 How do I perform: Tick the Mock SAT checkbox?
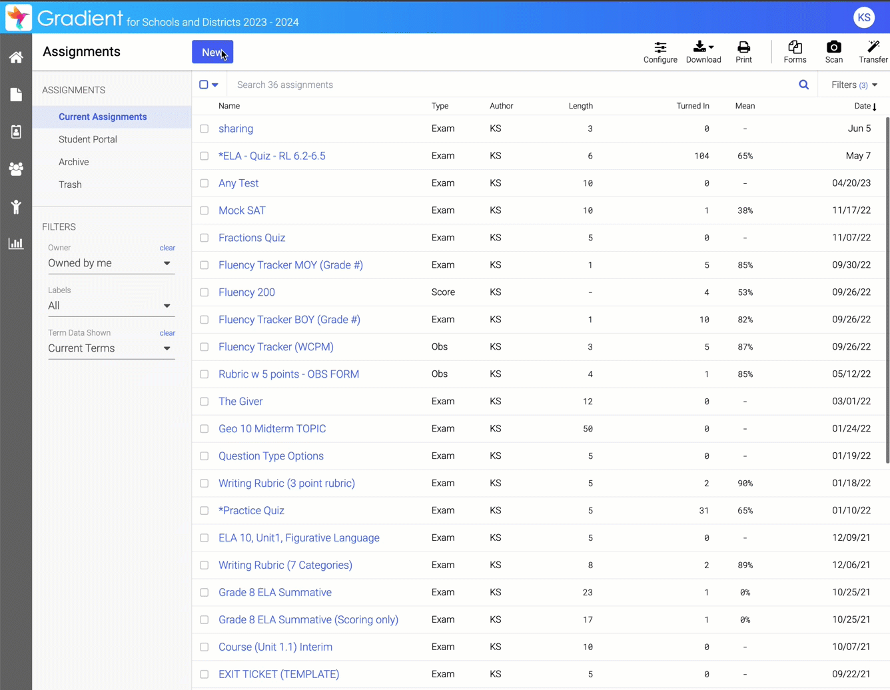205,210
